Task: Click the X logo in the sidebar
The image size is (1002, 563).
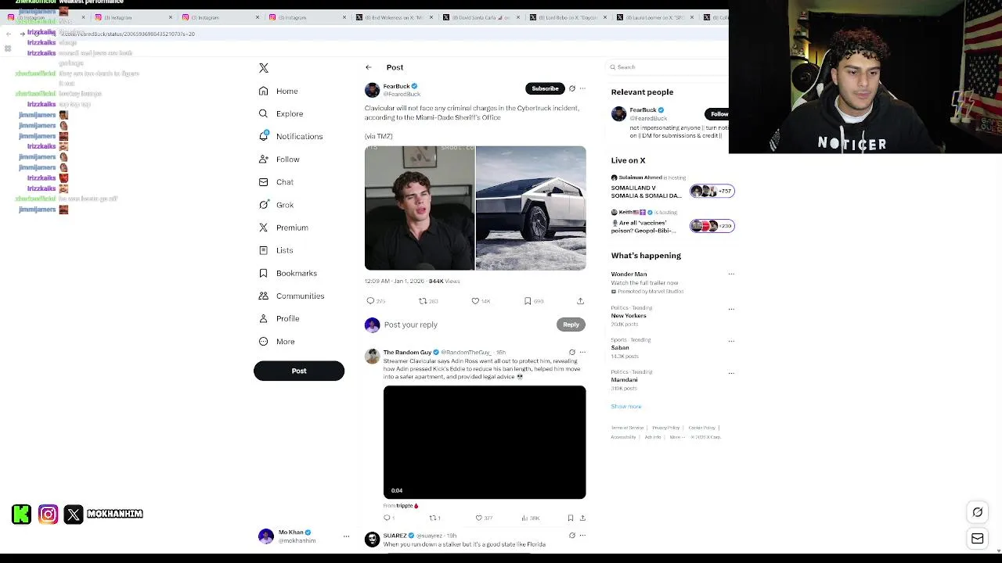Action: (x=264, y=68)
